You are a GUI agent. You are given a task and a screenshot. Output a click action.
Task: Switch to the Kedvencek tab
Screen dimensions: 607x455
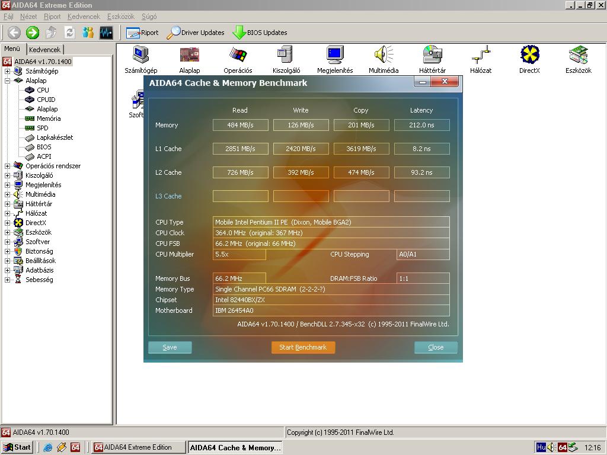[x=45, y=50]
